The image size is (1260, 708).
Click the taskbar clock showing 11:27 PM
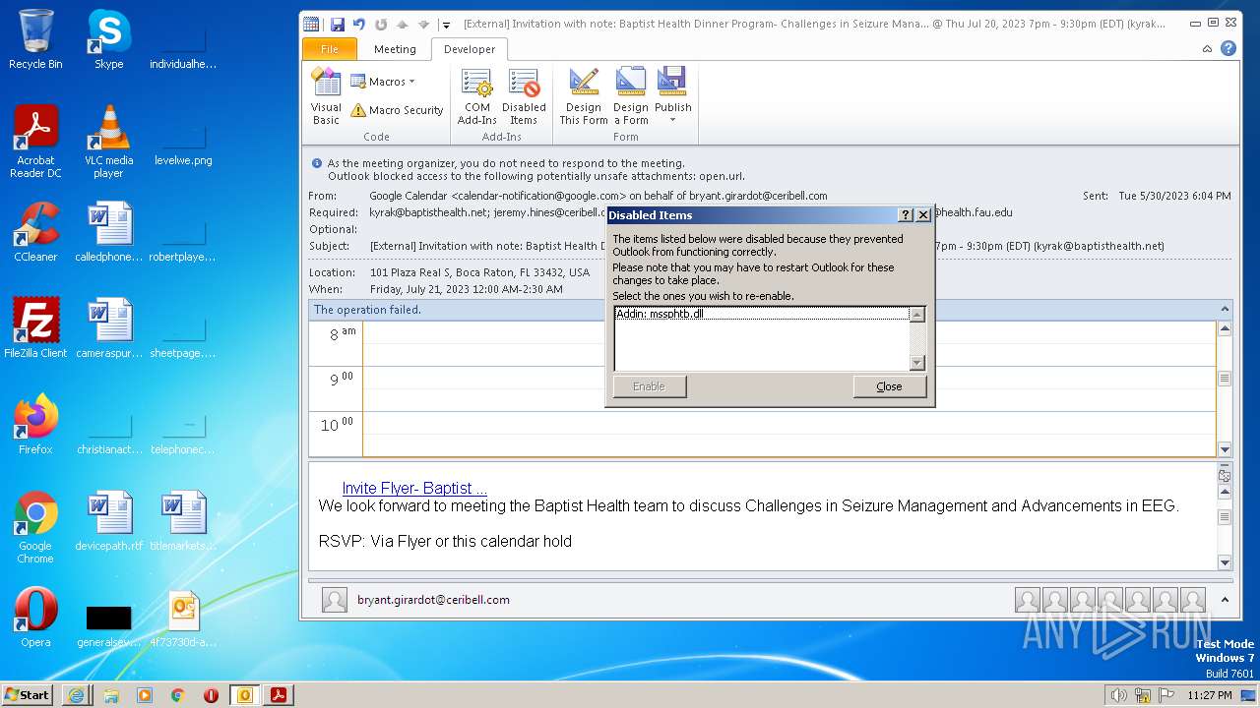1210,695
